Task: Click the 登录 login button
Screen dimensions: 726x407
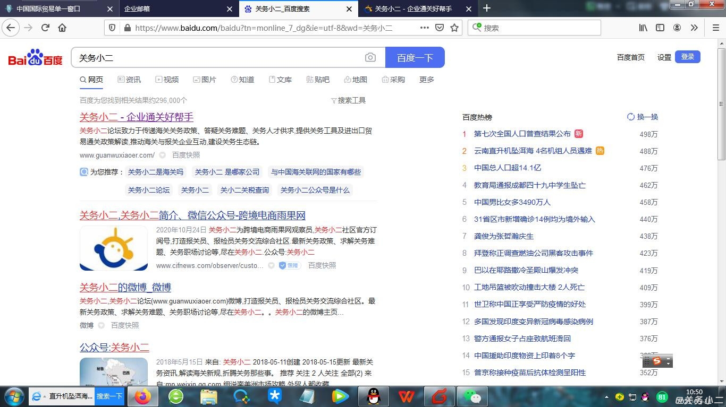Action: click(x=688, y=57)
